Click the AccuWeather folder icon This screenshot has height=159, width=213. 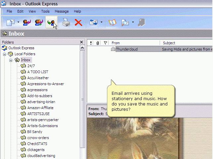click(x=23, y=78)
